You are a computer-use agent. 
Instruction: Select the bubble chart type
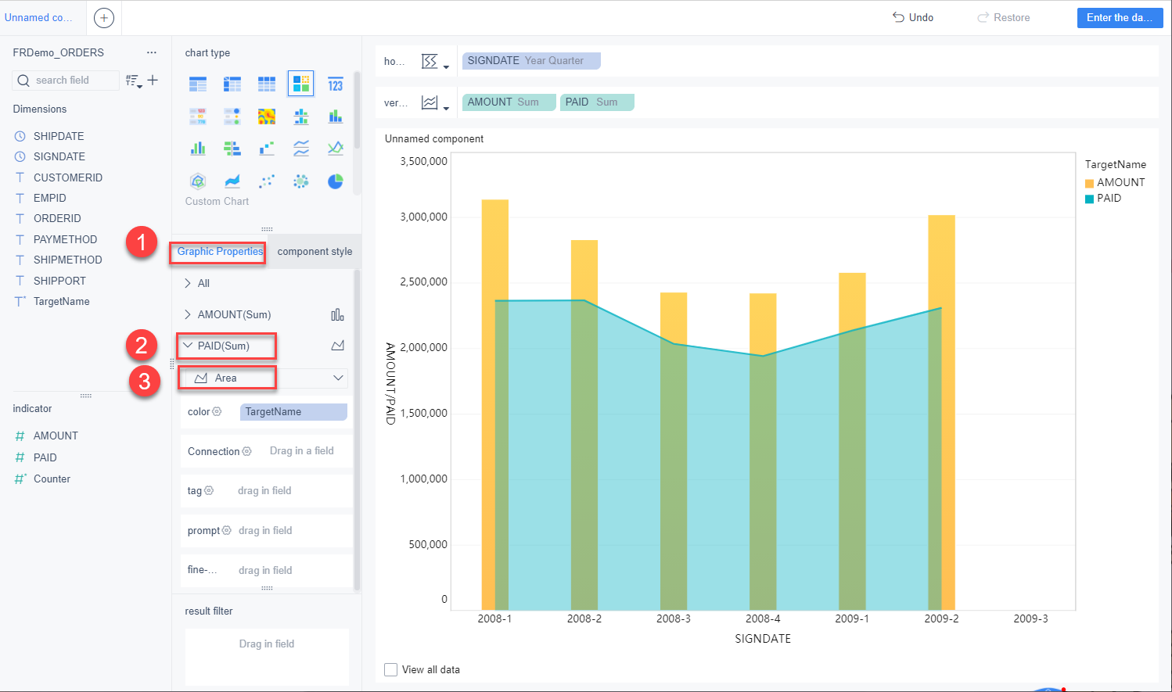pyautogui.click(x=301, y=181)
